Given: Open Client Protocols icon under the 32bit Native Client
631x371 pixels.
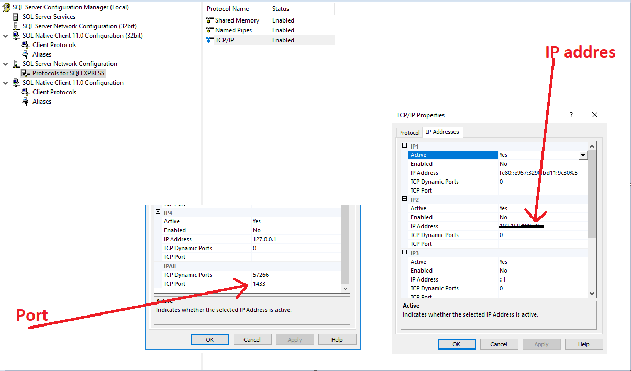Looking at the screenshot, I should point(26,45).
